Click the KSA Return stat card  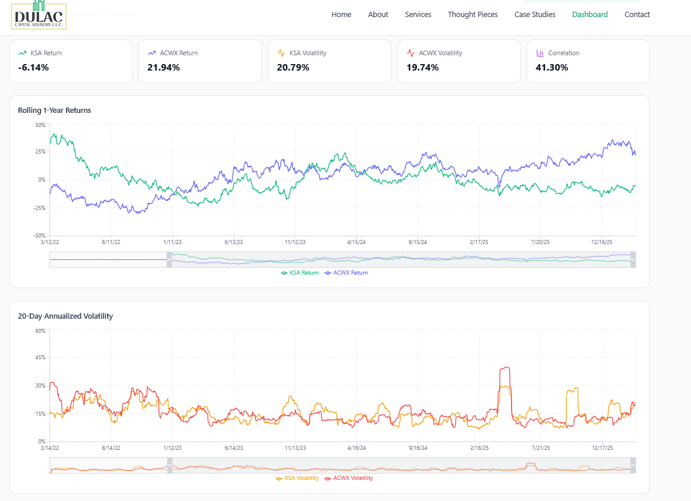[x=71, y=61]
